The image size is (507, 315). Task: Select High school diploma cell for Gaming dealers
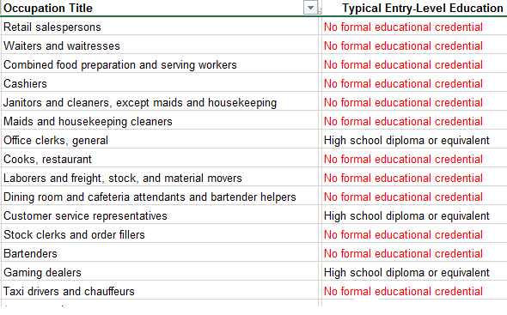(414, 272)
